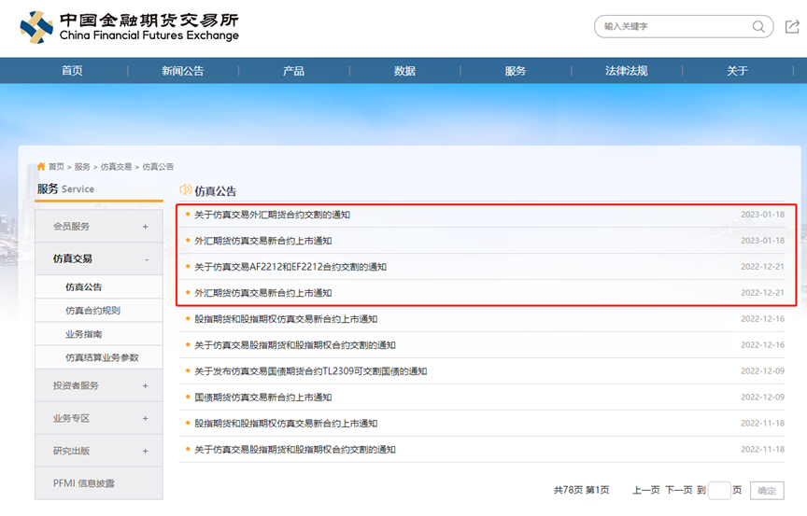Viewport: 807px width, 516px height.
Task: Click the speaker icon beside 仿真公告 heading
Action: tap(185, 190)
